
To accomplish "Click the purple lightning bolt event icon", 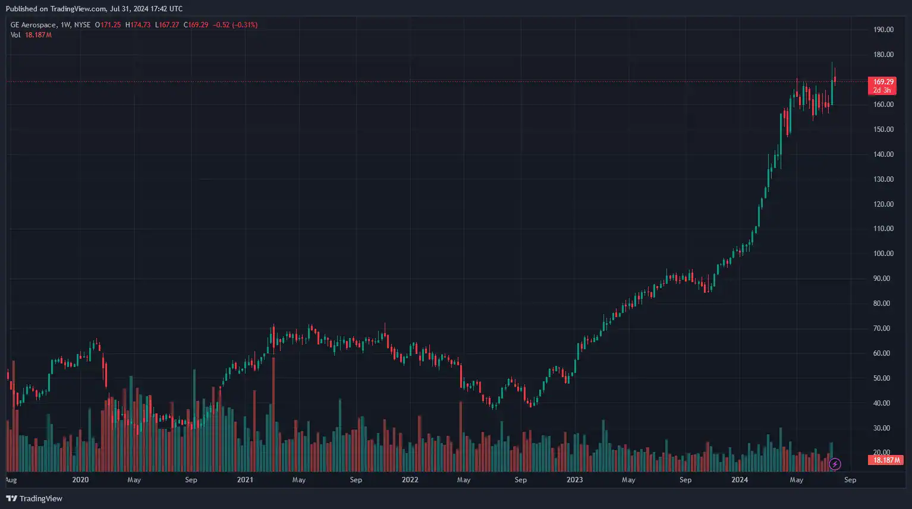I will click(835, 464).
